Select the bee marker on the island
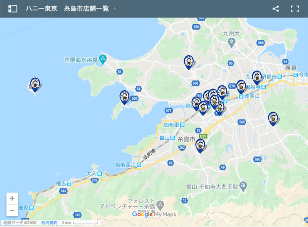 [35, 85]
